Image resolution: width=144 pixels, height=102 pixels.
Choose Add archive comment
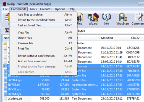pos(43,61)
